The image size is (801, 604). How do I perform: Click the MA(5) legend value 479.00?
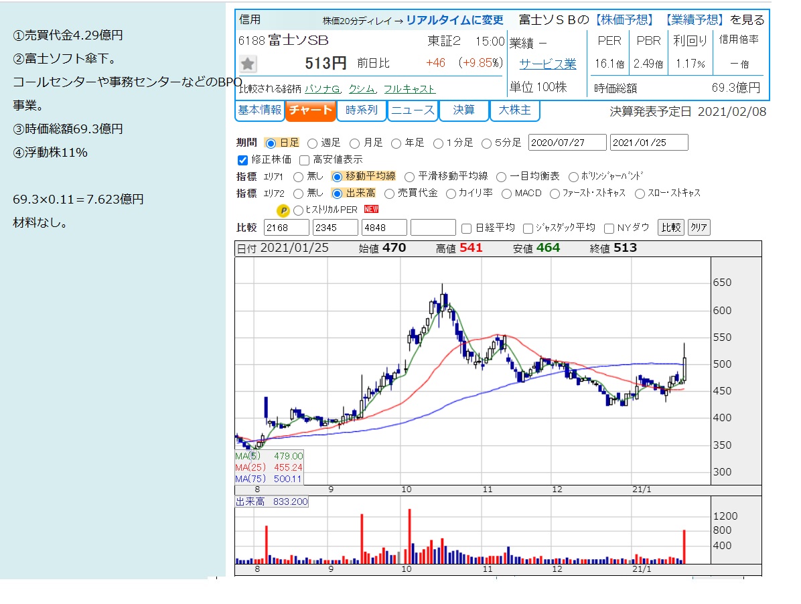288,456
